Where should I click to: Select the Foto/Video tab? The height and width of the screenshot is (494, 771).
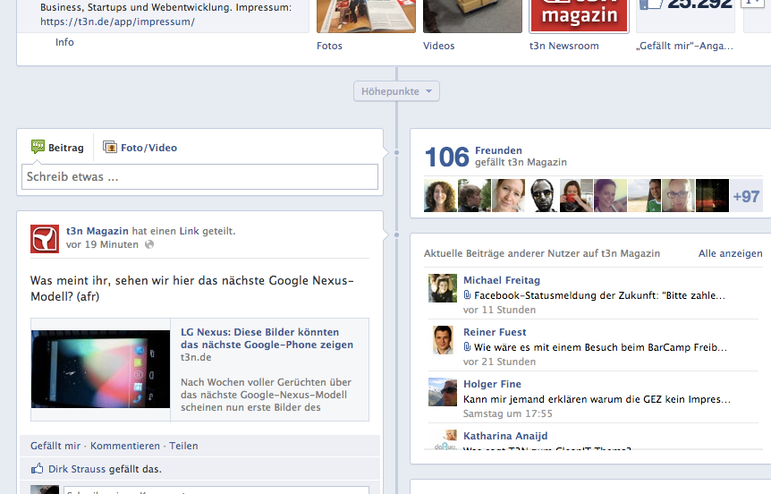(x=140, y=148)
